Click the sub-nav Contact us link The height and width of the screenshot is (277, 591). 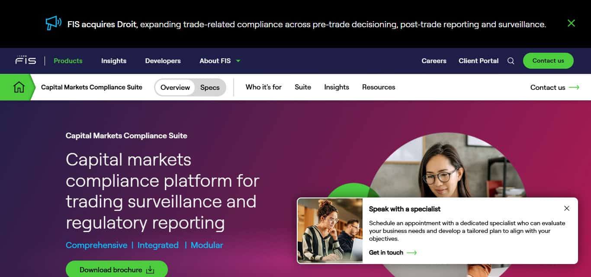[x=548, y=87]
